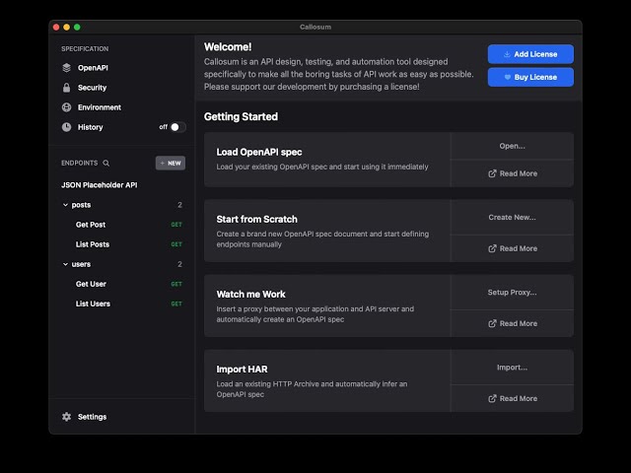Click the Import HAR card title
631x473 pixels.
coord(242,370)
